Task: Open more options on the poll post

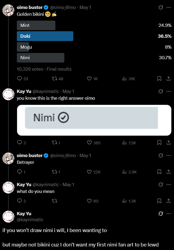Action: (x=169, y=8)
